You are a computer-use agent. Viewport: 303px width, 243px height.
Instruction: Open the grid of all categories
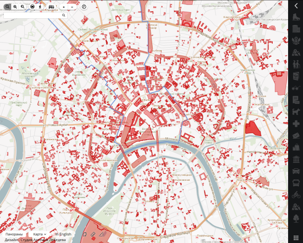point(296,237)
